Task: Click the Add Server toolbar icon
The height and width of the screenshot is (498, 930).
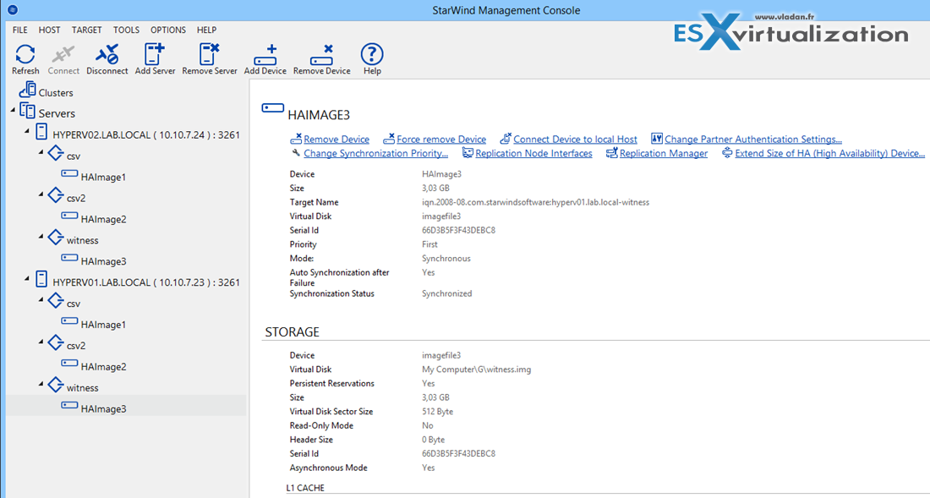Action: coord(155,54)
